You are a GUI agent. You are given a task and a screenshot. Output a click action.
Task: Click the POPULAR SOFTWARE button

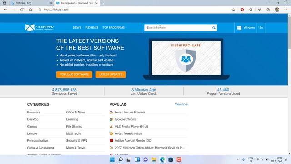click(74, 74)
